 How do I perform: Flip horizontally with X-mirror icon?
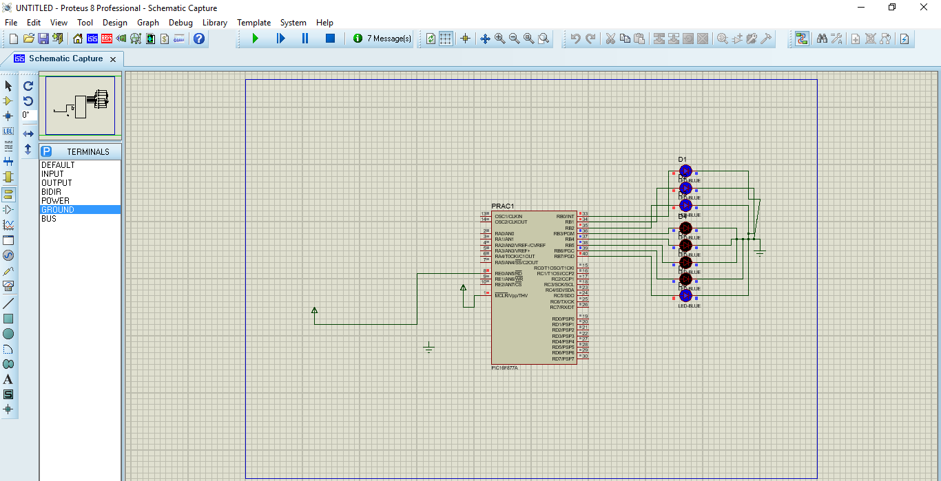28,133
